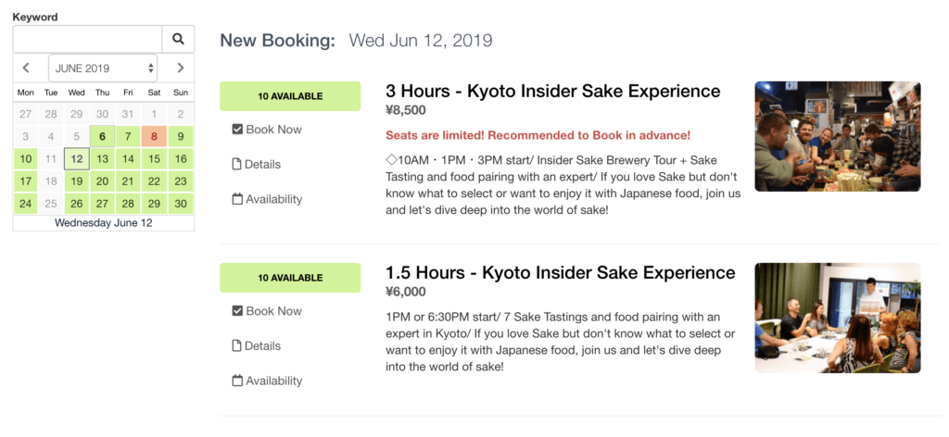Advance to next month with right arrow
This screenshot has width=949, height=437.
(181, 68)
